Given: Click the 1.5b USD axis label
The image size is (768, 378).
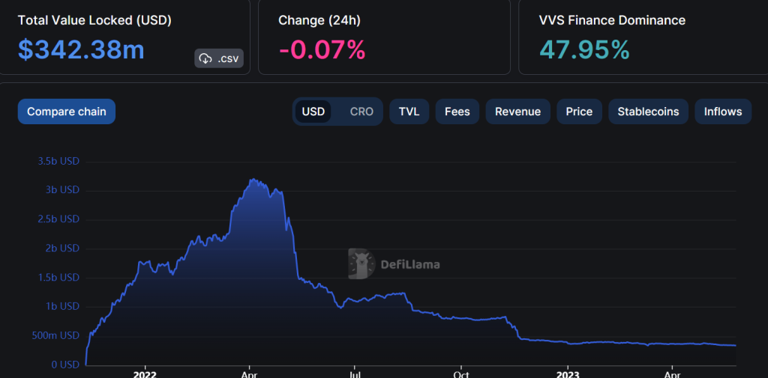Looking at the screenshot, I should [x=58, y=277].
